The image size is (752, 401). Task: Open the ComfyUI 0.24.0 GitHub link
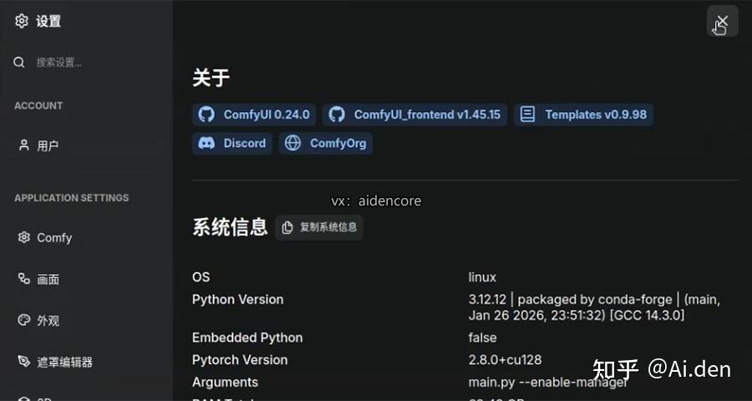pos(254,114)
